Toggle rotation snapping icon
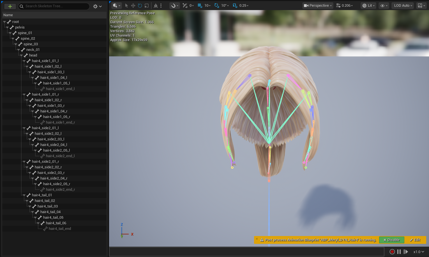 click(217, 6)
